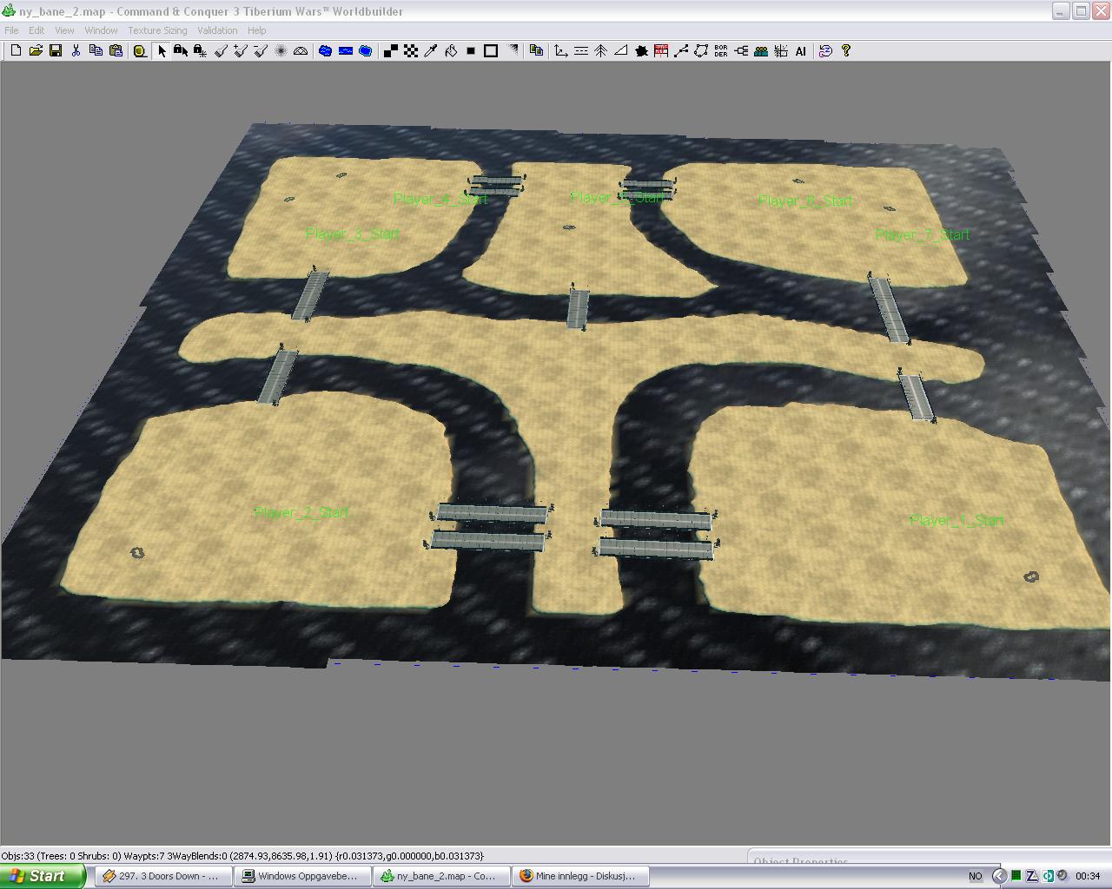1112x889 pixels.
Task: Open the hierarchy script tree icon
Action: tap(741, 51)
